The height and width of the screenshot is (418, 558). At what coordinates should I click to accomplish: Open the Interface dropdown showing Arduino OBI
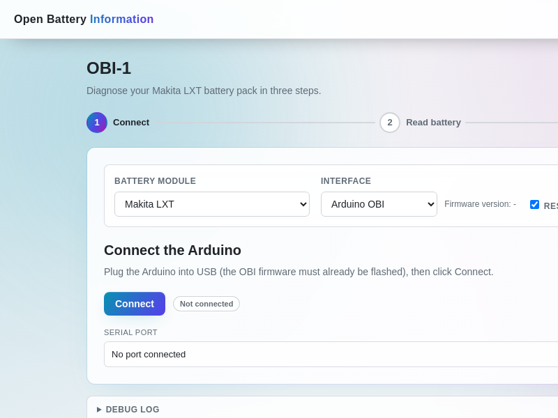point(379,204)
